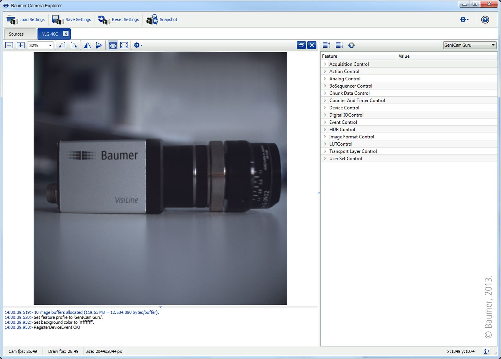The image size is (501, 359).
Task: Click the zoom in plus icon
Action: pyautogui.click(x=21, y=45)
